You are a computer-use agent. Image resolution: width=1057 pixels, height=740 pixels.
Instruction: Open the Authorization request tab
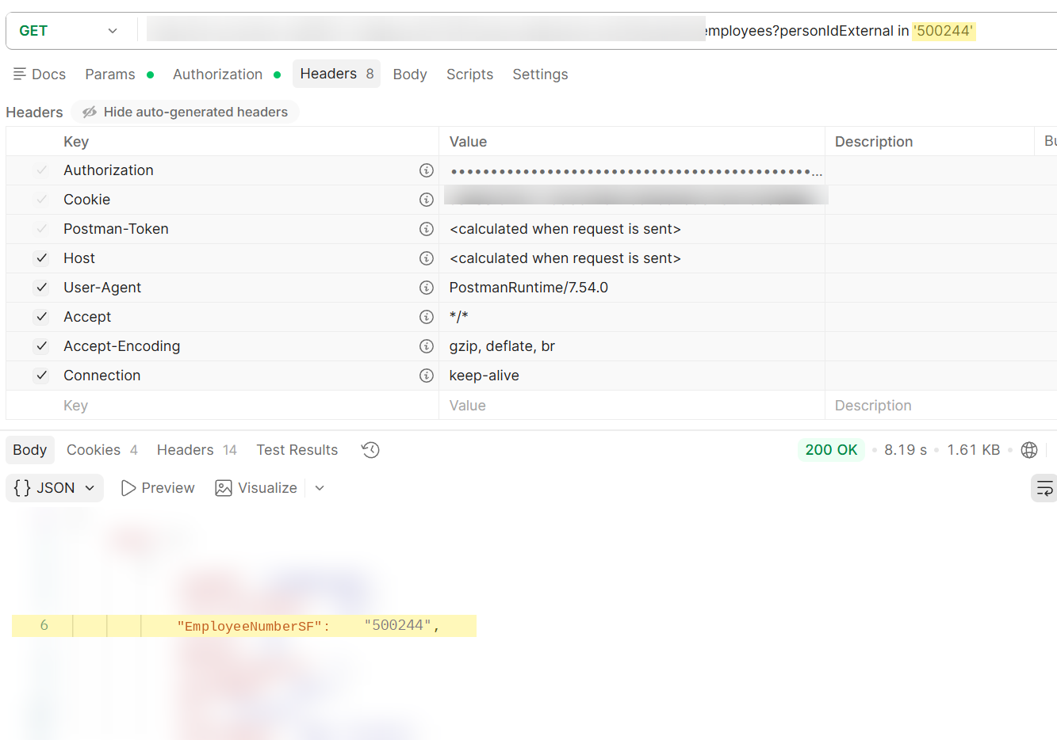pyautogui.click(x=227, y=74)
